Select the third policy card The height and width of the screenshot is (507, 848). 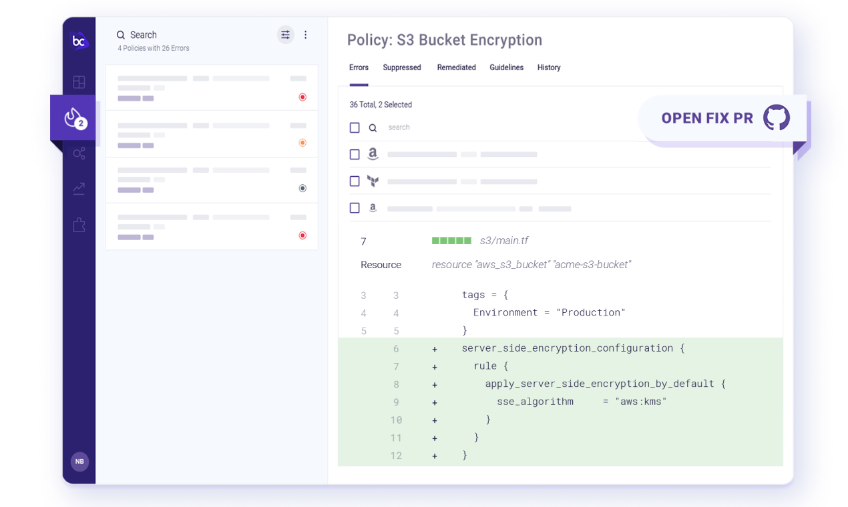tap(212, 180)
